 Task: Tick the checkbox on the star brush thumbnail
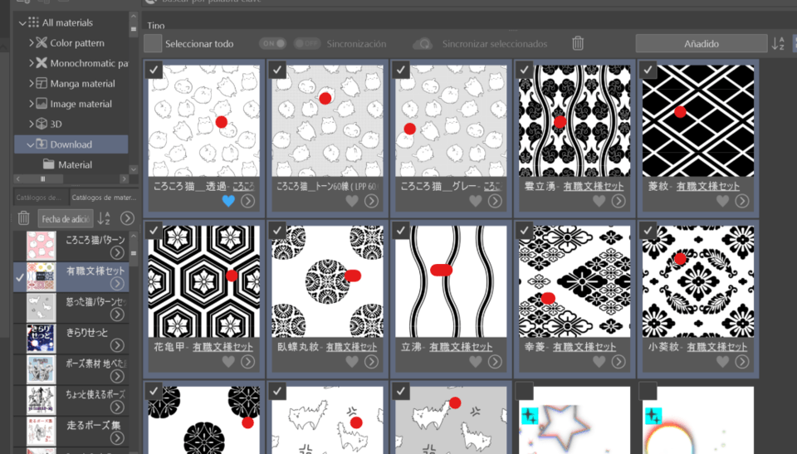tap(525, 391)
